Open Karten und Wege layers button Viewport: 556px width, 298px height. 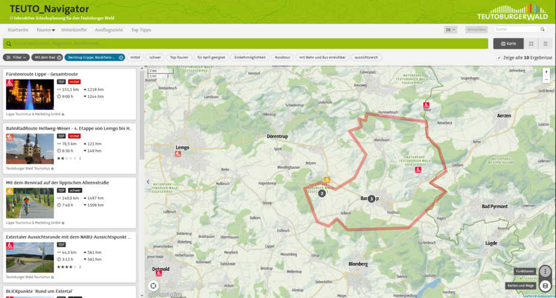[545, 286]
